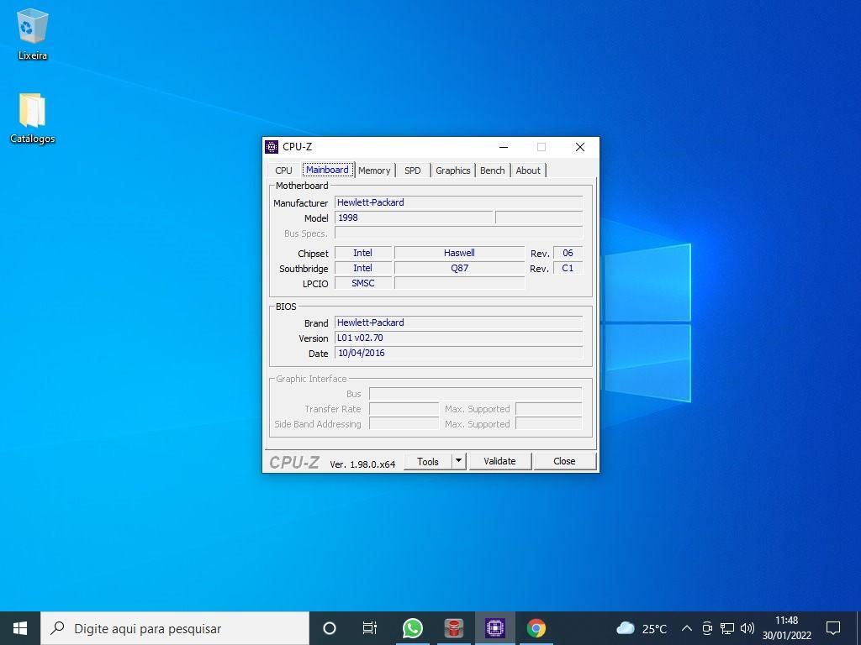861x645 pixels.
Task: Open the Memory tab
Action: coord(374,170)
